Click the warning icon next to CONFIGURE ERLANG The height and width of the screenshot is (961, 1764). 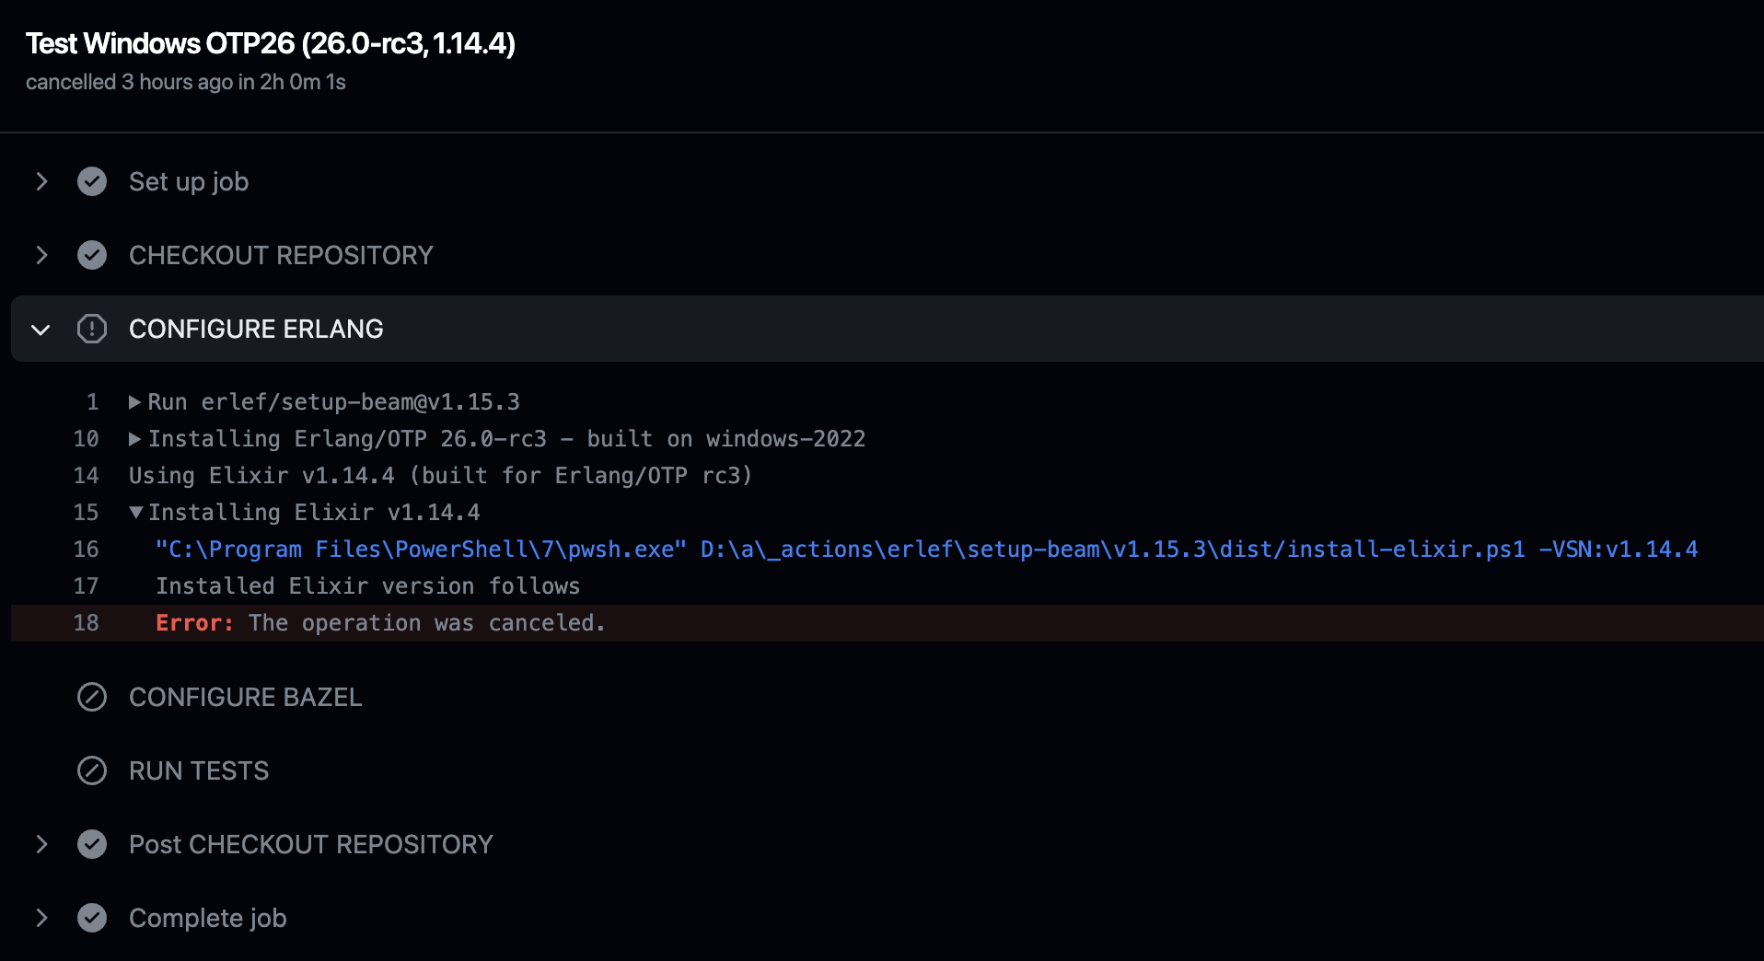tap(92, 329)
